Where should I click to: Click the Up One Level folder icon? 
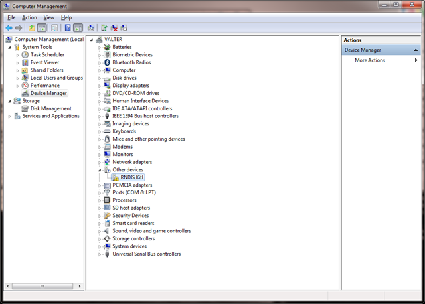pos(31,28)
